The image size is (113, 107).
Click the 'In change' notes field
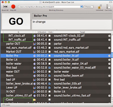[x=72, y=24]
